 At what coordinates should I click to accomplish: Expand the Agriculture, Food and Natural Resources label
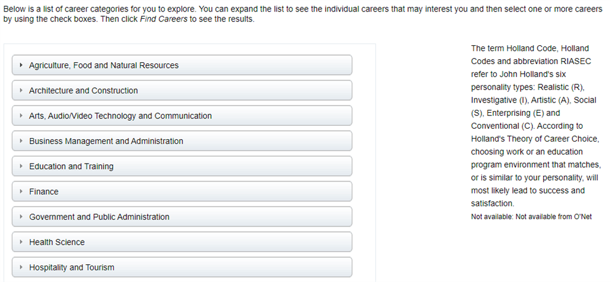coord(104,65)
